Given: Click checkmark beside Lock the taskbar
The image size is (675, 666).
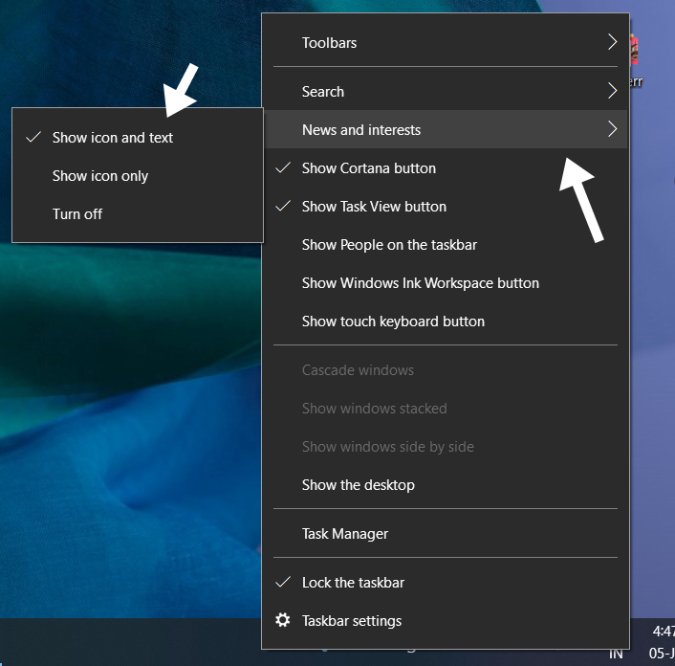Looking at the screenshot, I should (283, 582).
